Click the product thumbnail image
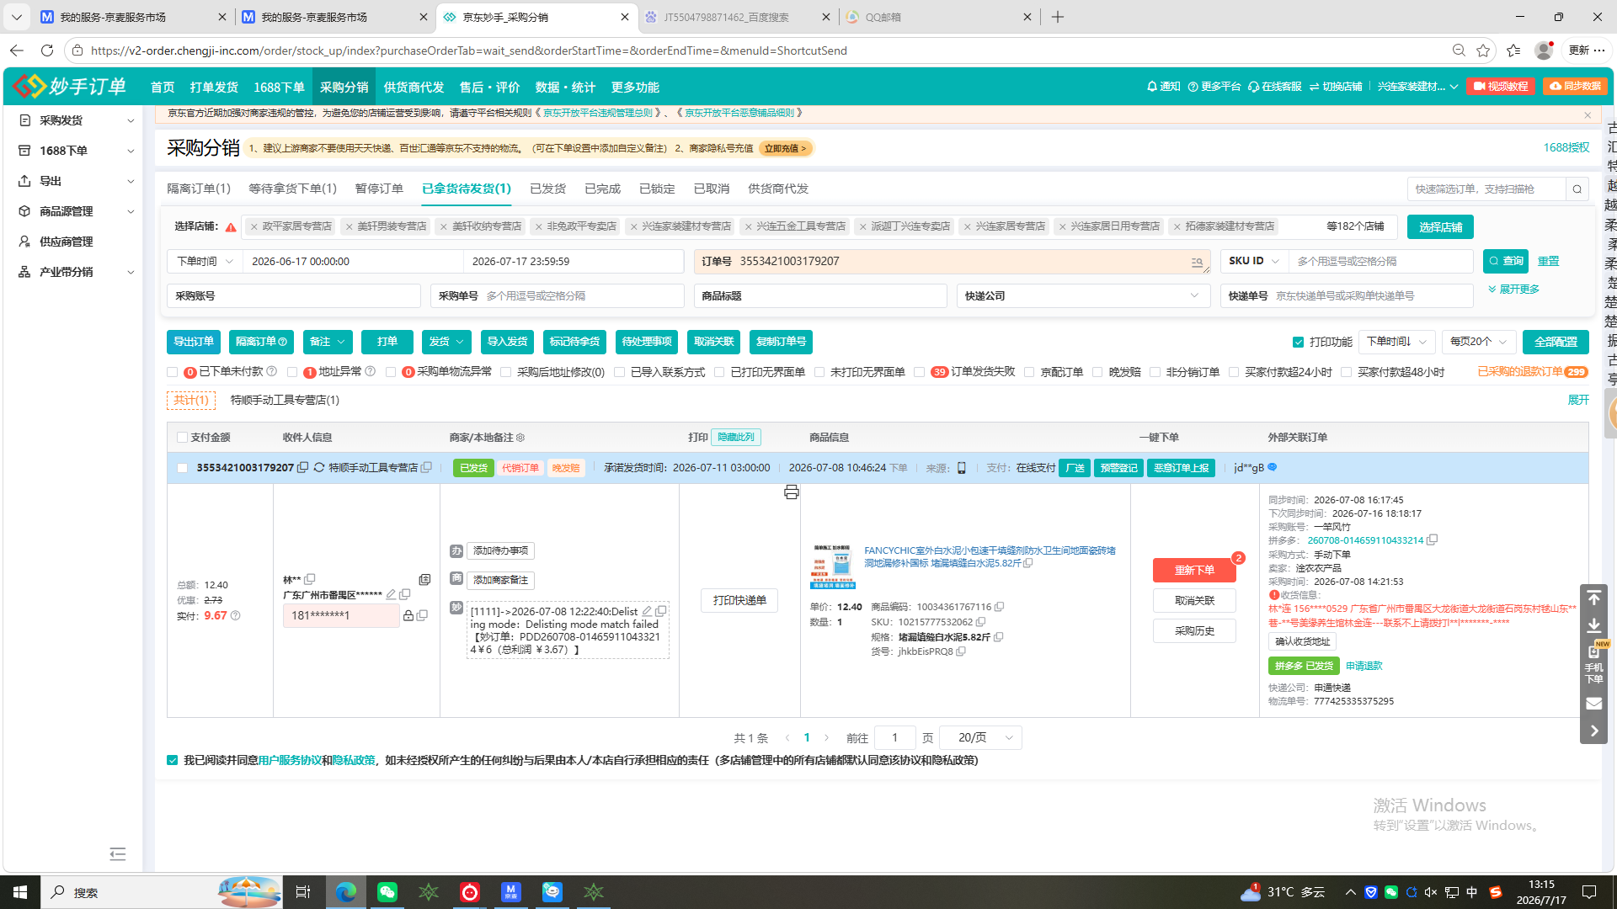1617x909 pixels. coord(832,566)
